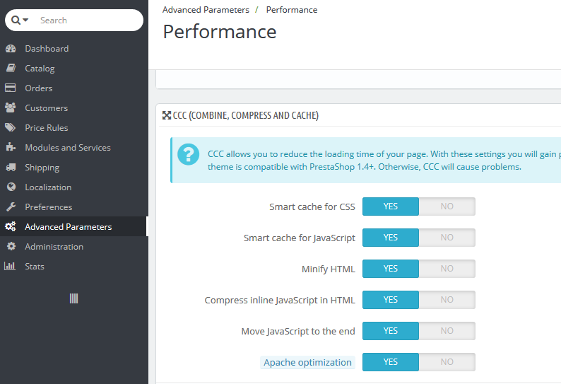
Task: Click the Dashboard gauge icon
Action: (11, 49)
